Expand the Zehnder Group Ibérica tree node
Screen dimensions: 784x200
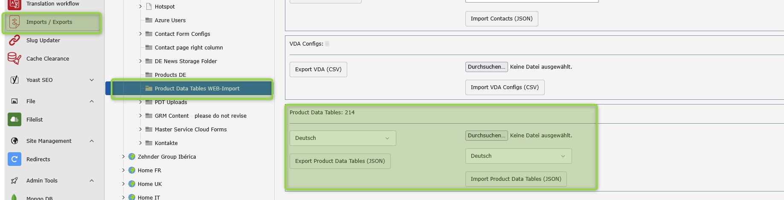click(x=123, y=157)
